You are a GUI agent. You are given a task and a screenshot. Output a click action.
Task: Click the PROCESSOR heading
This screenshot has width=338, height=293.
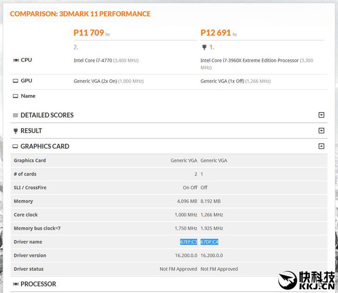tap(38, 284)
